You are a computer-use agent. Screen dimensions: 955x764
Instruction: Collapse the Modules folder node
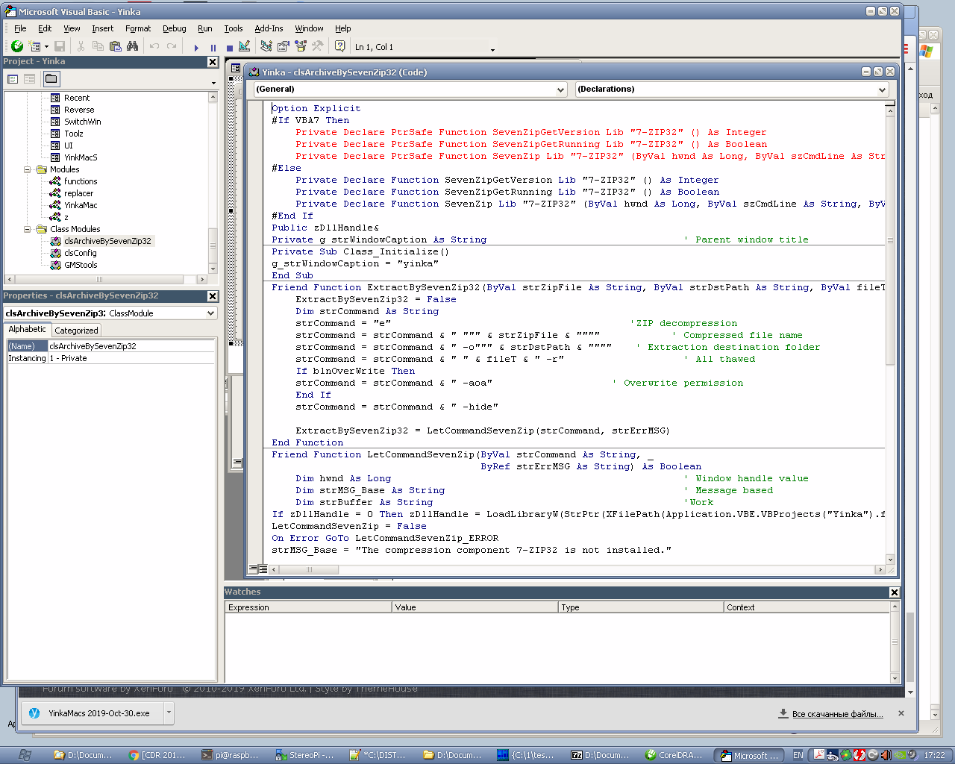pyautogui.click(x=28, y=169)
